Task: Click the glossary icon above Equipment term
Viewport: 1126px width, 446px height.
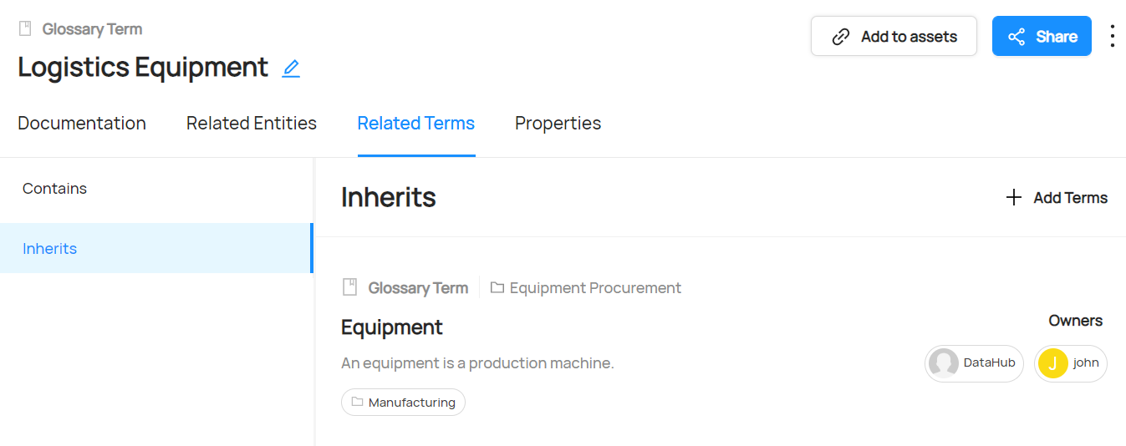Action: [350, 288]
